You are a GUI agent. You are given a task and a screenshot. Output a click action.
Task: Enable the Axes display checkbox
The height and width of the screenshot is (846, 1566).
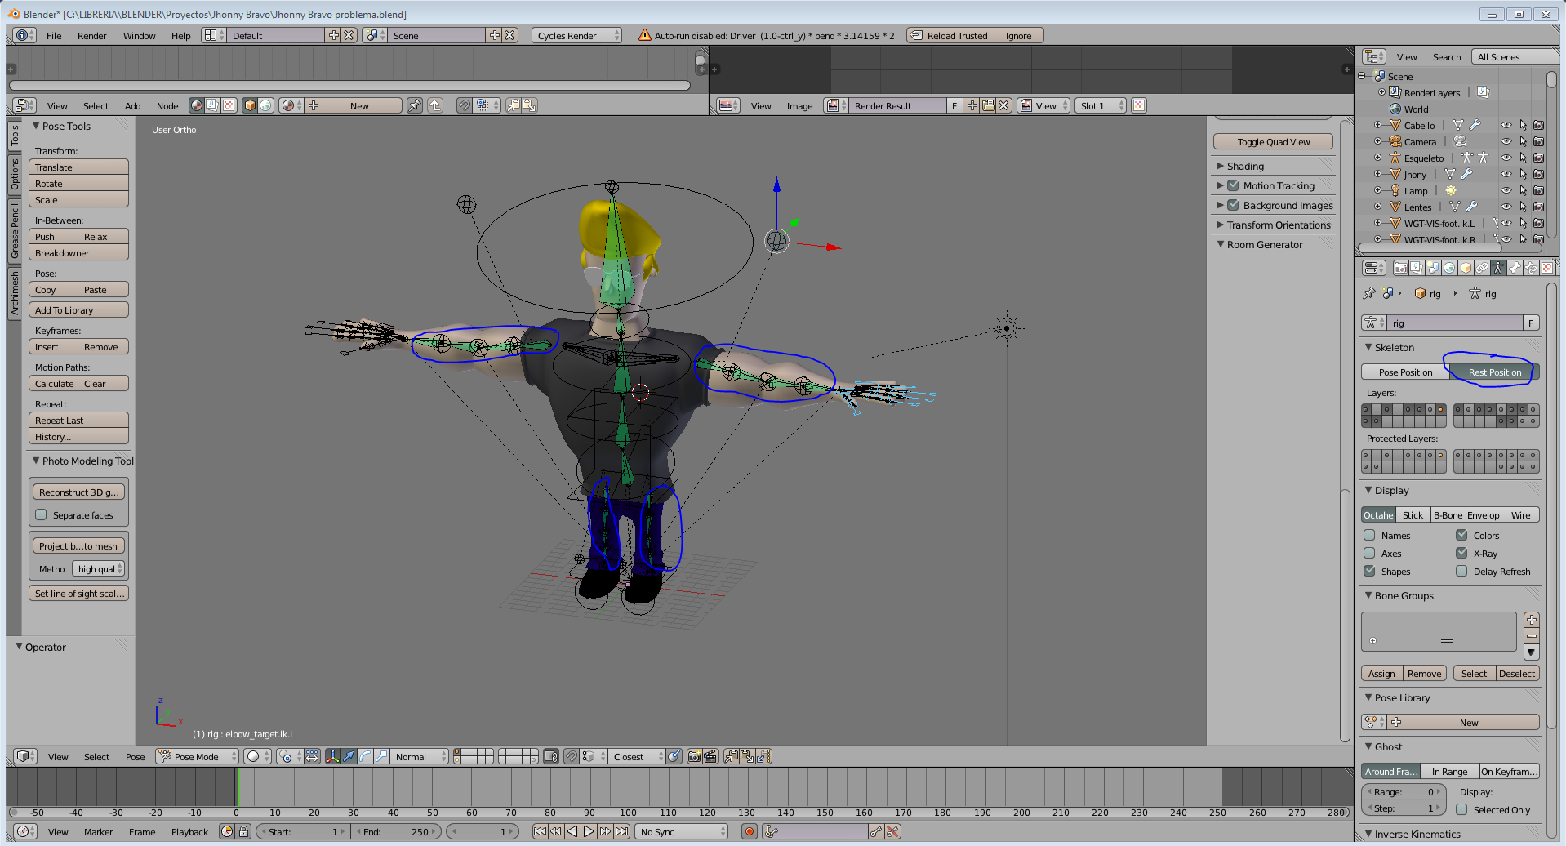1369,554
